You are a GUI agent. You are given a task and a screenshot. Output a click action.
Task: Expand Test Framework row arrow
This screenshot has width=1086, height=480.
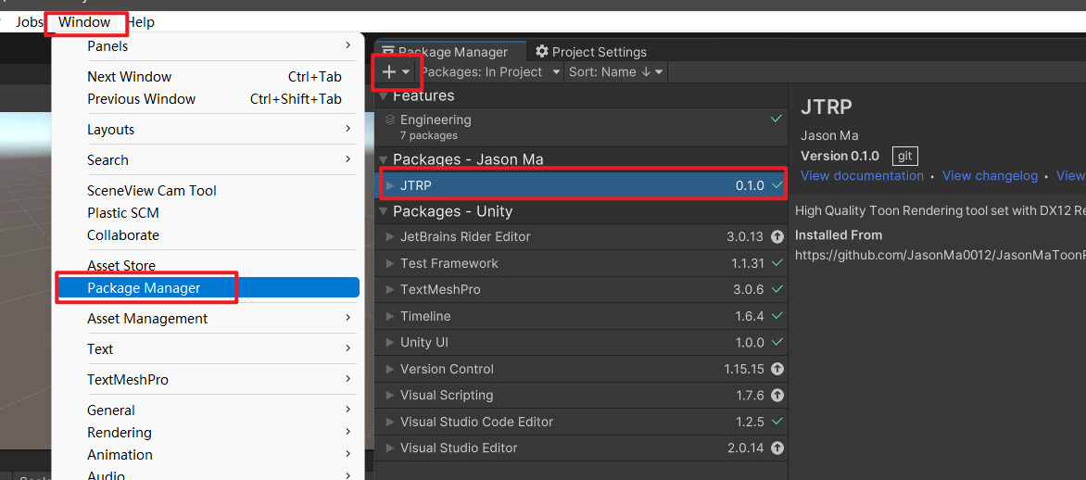click(390, 263)
